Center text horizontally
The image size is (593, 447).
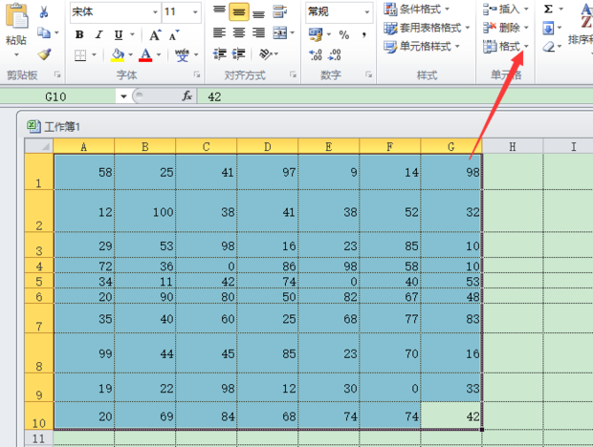[239, 33]
